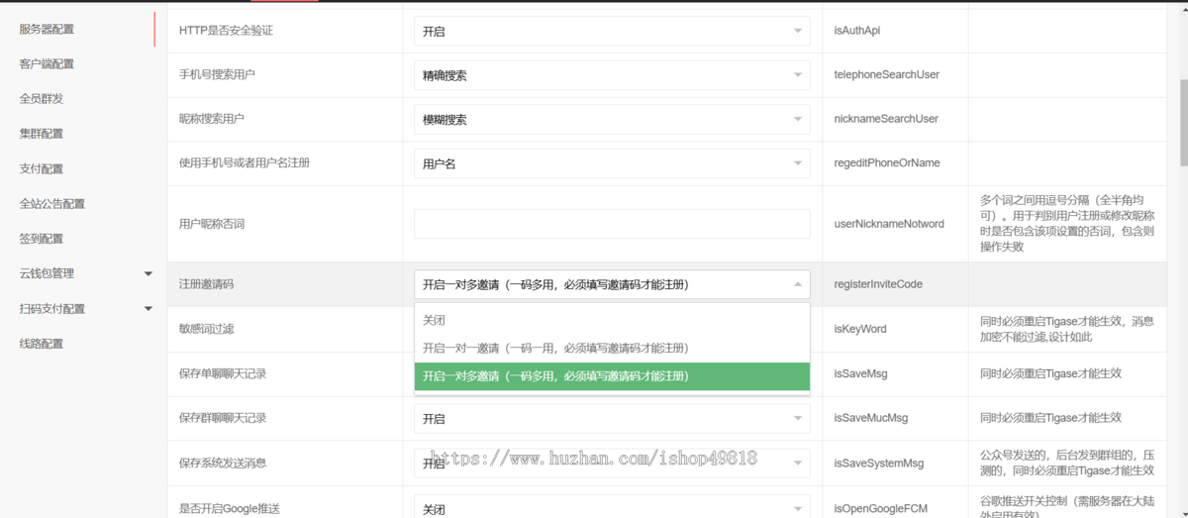Click the isOpenGoogleFCM field name
This screenshot has height=518, width=1188.
(882, 509)
